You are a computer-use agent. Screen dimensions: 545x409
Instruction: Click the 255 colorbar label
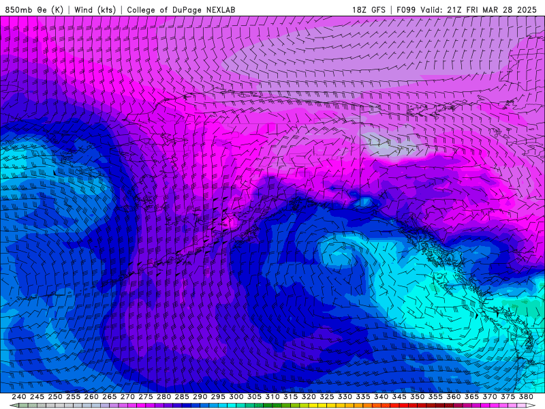pos(73,397)
